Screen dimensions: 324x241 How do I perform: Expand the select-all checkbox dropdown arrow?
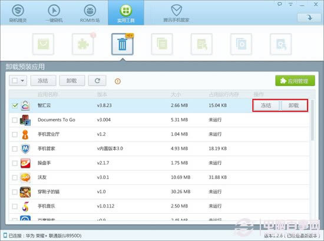tap(23, 81)
